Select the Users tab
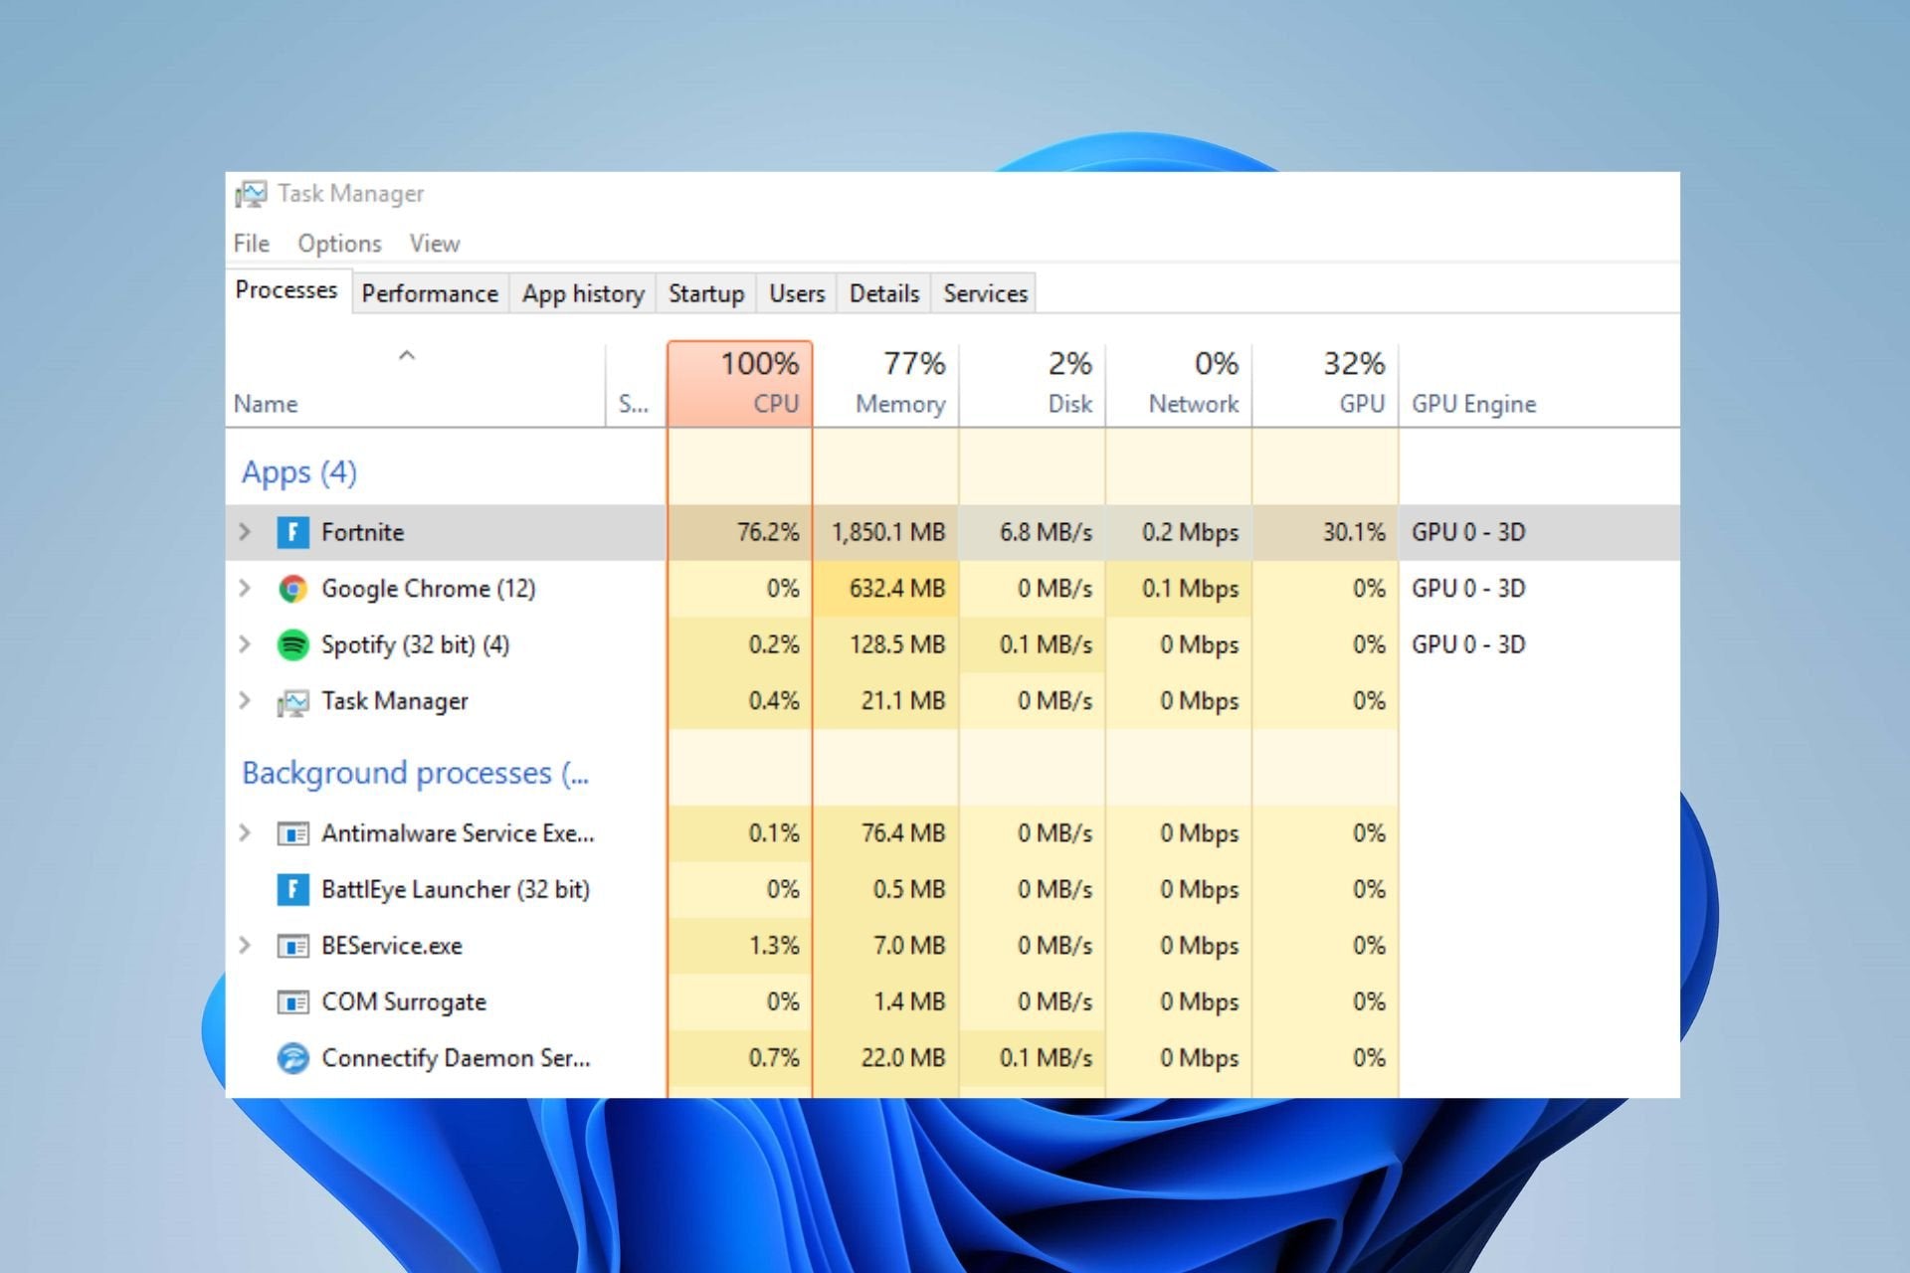1910x1273 pixels. [x=796, y=292]
